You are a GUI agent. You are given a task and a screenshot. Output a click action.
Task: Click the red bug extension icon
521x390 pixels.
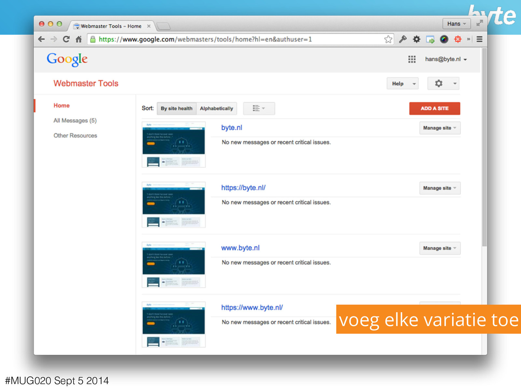[458, 39]
